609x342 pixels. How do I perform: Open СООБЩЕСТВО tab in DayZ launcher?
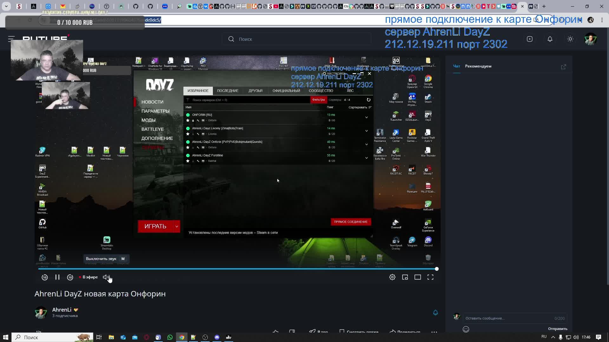(x=321, y=91)
